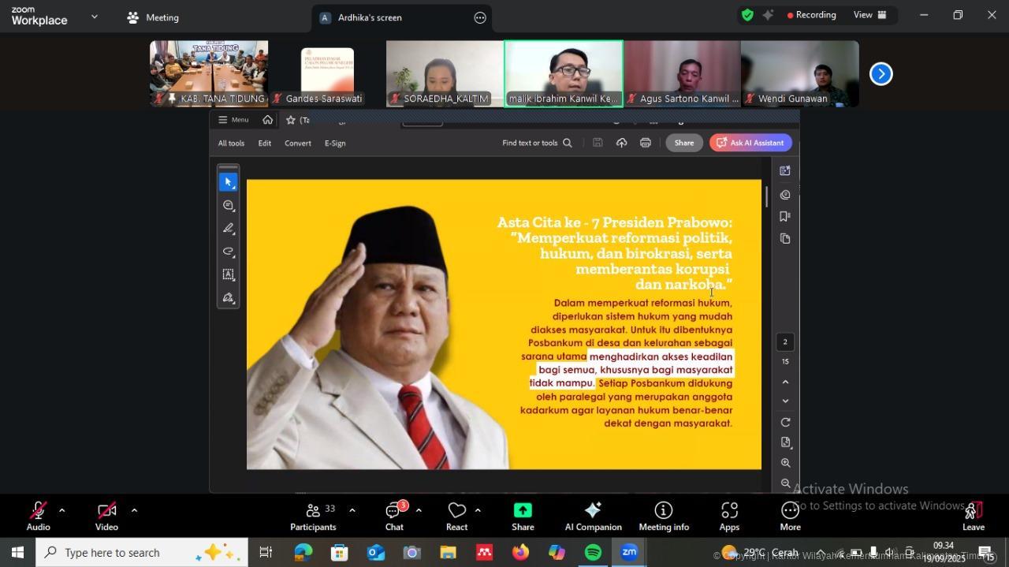The width and height of the screenshot is (1009, 567).
Task: Toggle the Chat panel
Action: point(394,517)
